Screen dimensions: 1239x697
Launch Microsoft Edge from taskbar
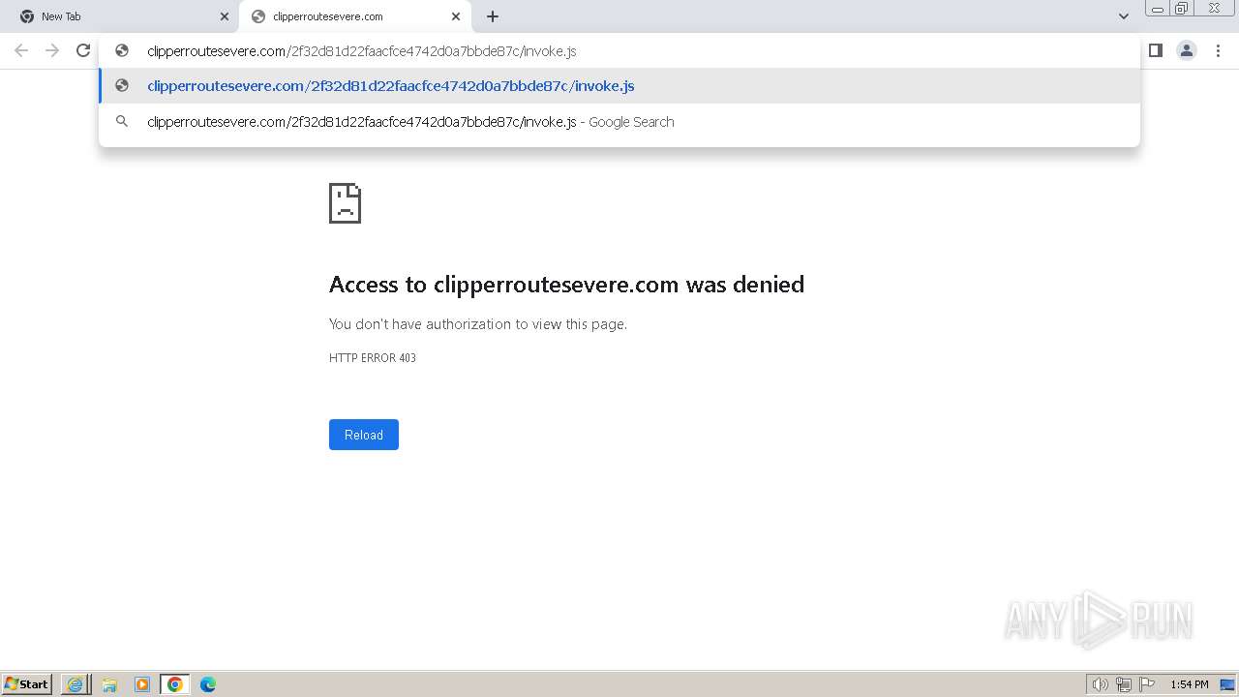coord(208,684)
